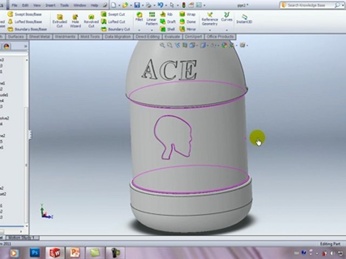Click the Zoom to Fit icon

162,45
